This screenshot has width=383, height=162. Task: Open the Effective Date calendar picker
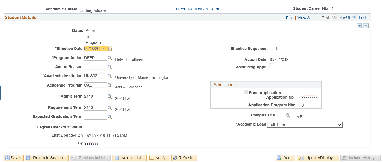(x=110, y=49)
